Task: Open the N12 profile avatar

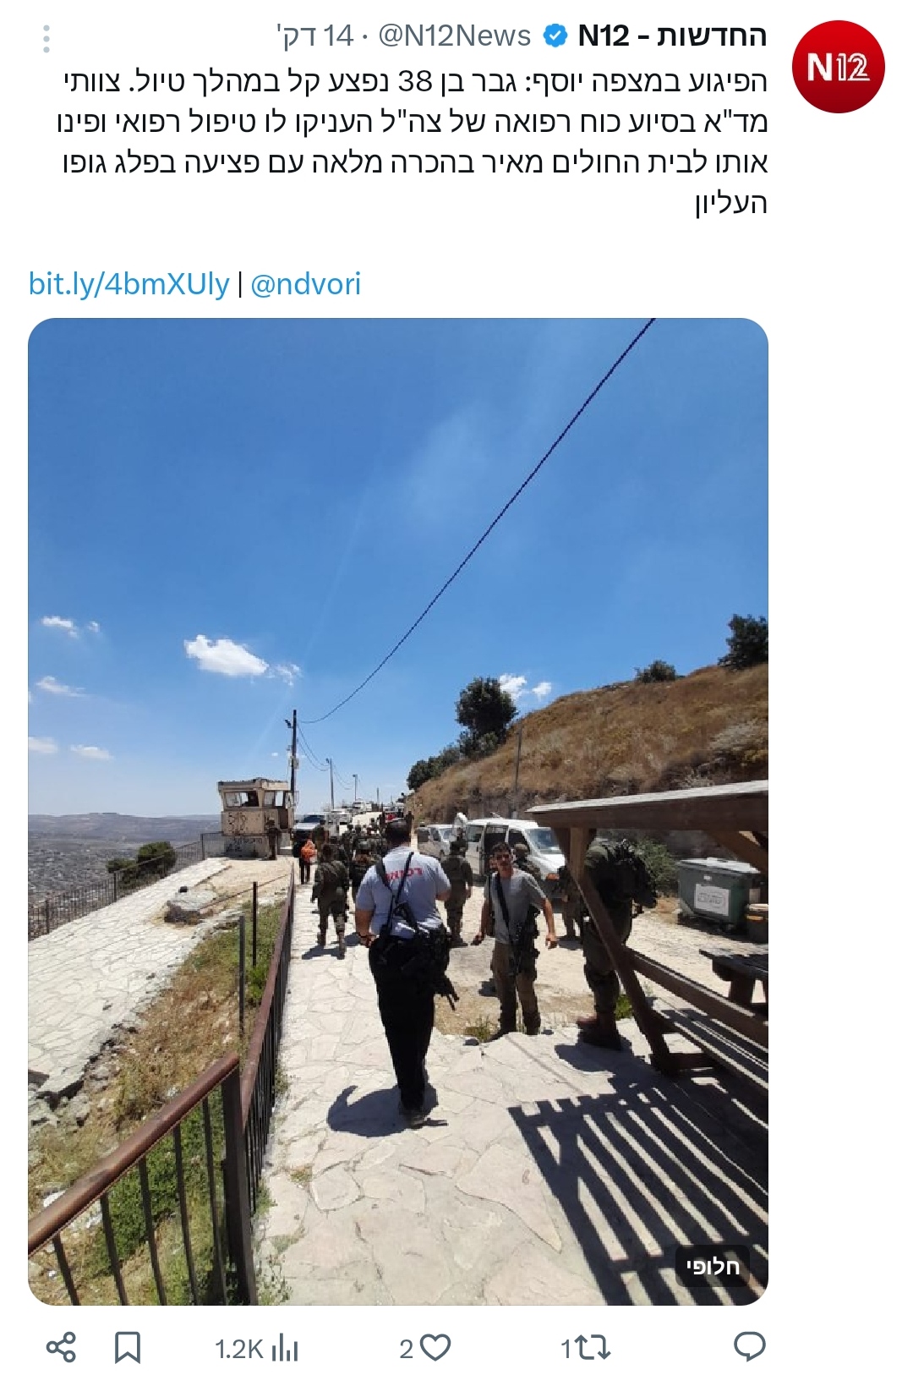Action: [838, 67]
